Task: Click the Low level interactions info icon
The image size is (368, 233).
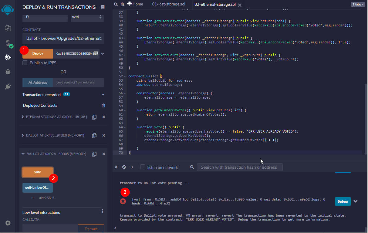Action: tap(103, 211)
